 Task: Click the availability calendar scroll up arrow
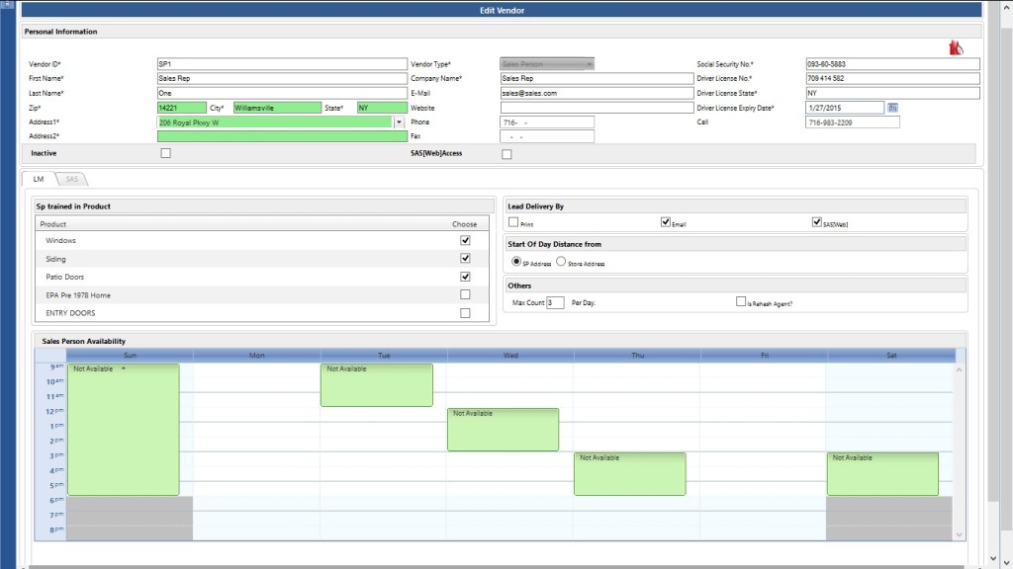tap(960, 369)
